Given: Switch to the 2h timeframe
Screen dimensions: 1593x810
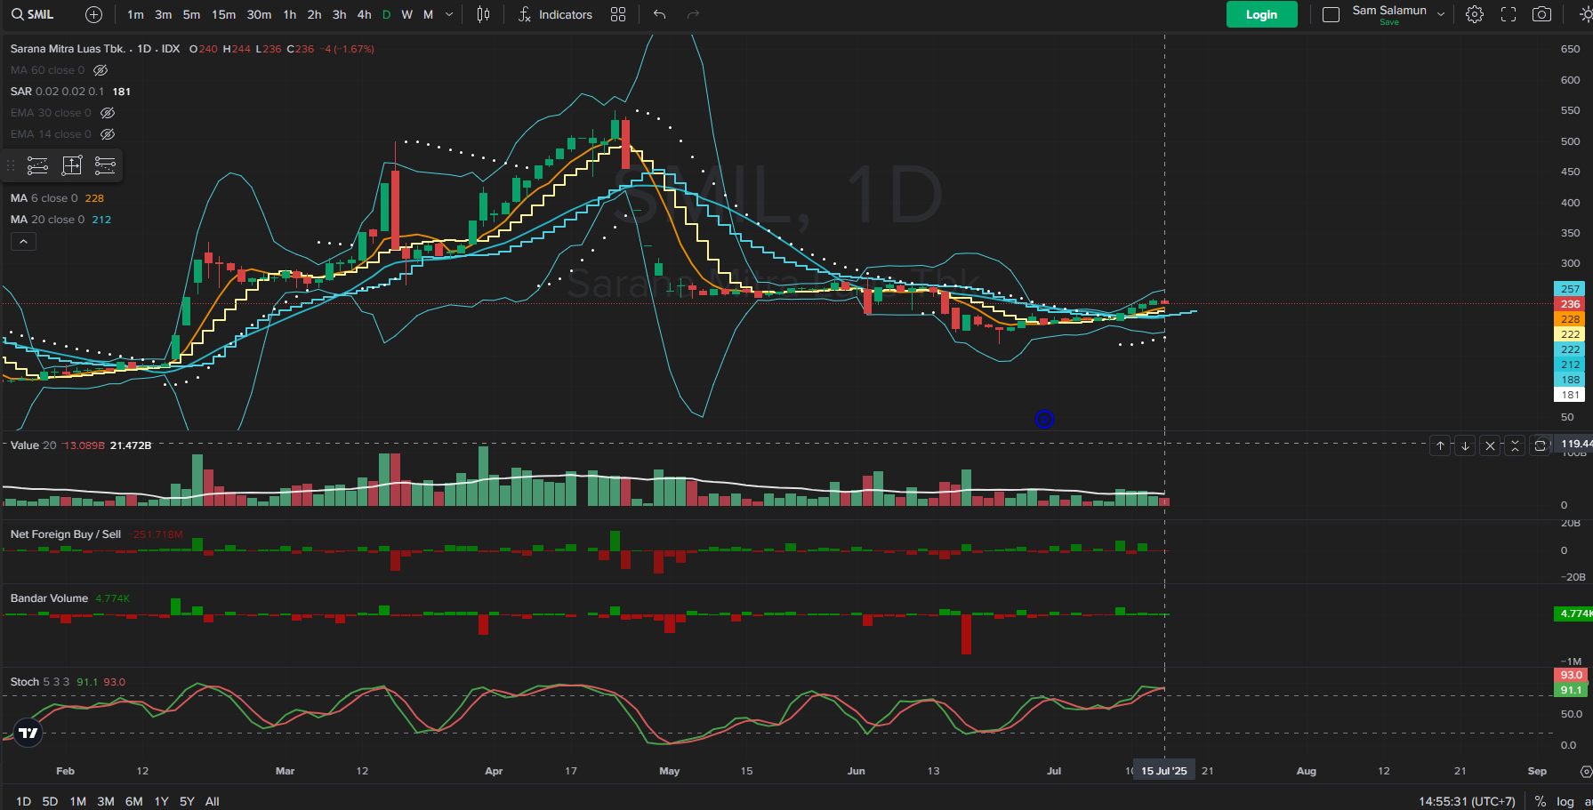Looking at the screenshot, I should (315, 14).
